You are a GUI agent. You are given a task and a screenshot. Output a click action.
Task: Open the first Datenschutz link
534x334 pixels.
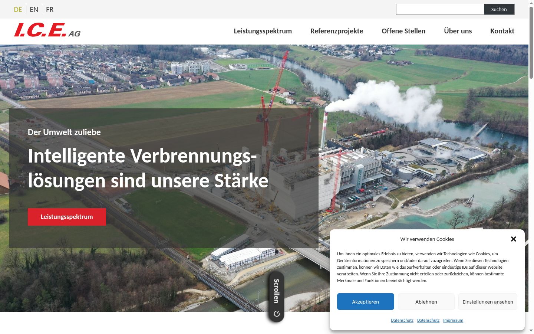pyautogui.click(x=402, y=320)
